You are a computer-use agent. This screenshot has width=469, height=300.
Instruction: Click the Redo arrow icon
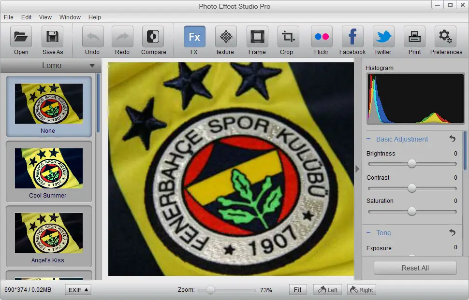[122, 37]
